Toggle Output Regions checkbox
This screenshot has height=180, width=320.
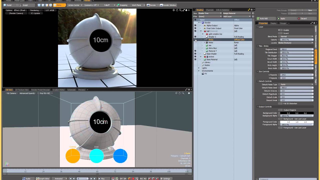click(x=280, y=110)
